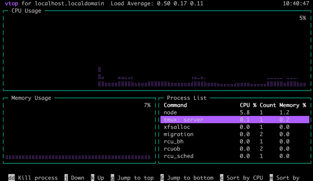The image size is (313, 181).
Task: Select the xfsalloc process row
Action: point(235,127)
